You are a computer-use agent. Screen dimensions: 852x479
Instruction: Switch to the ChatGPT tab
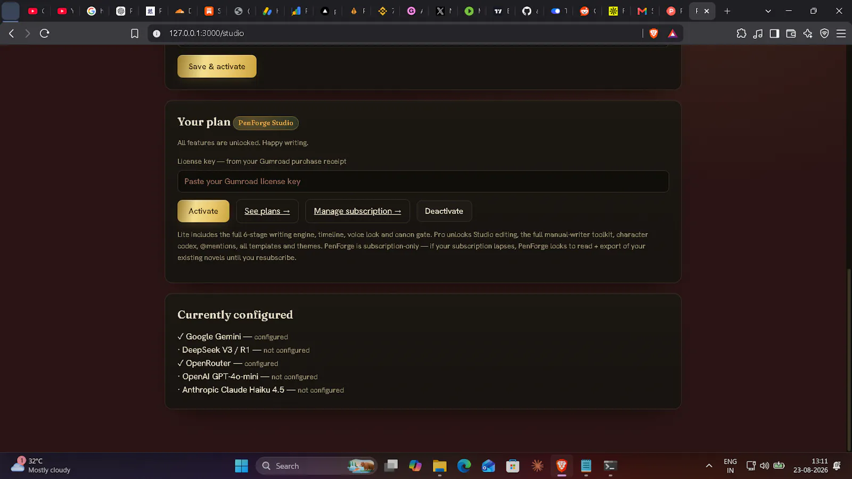125,11
